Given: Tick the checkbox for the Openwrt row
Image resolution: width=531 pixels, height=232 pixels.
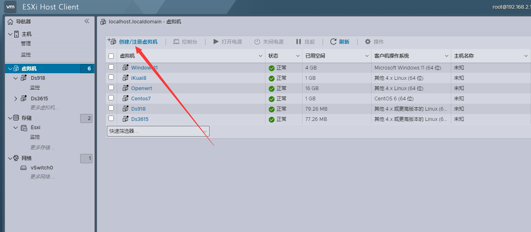Looking at the screenshot, I should 111,88.
